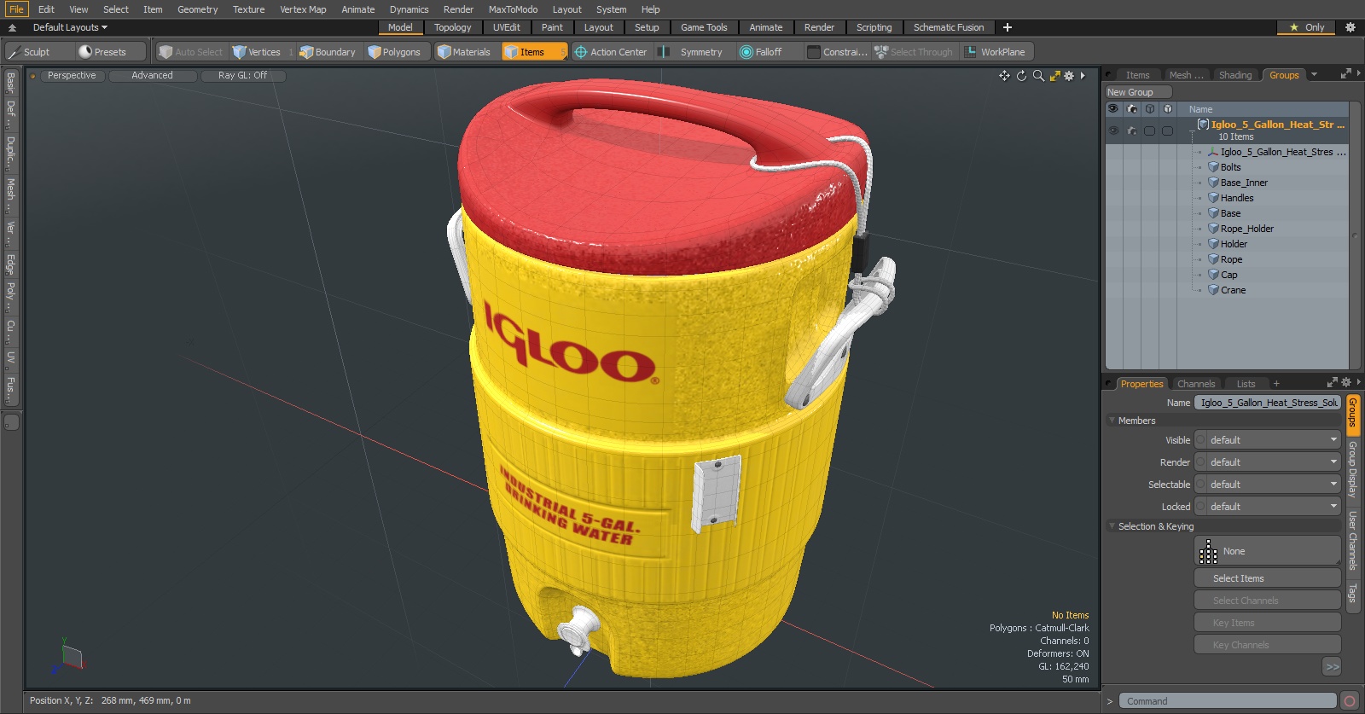Select the Rope_Holder item in Groups list

[1246, 229]
